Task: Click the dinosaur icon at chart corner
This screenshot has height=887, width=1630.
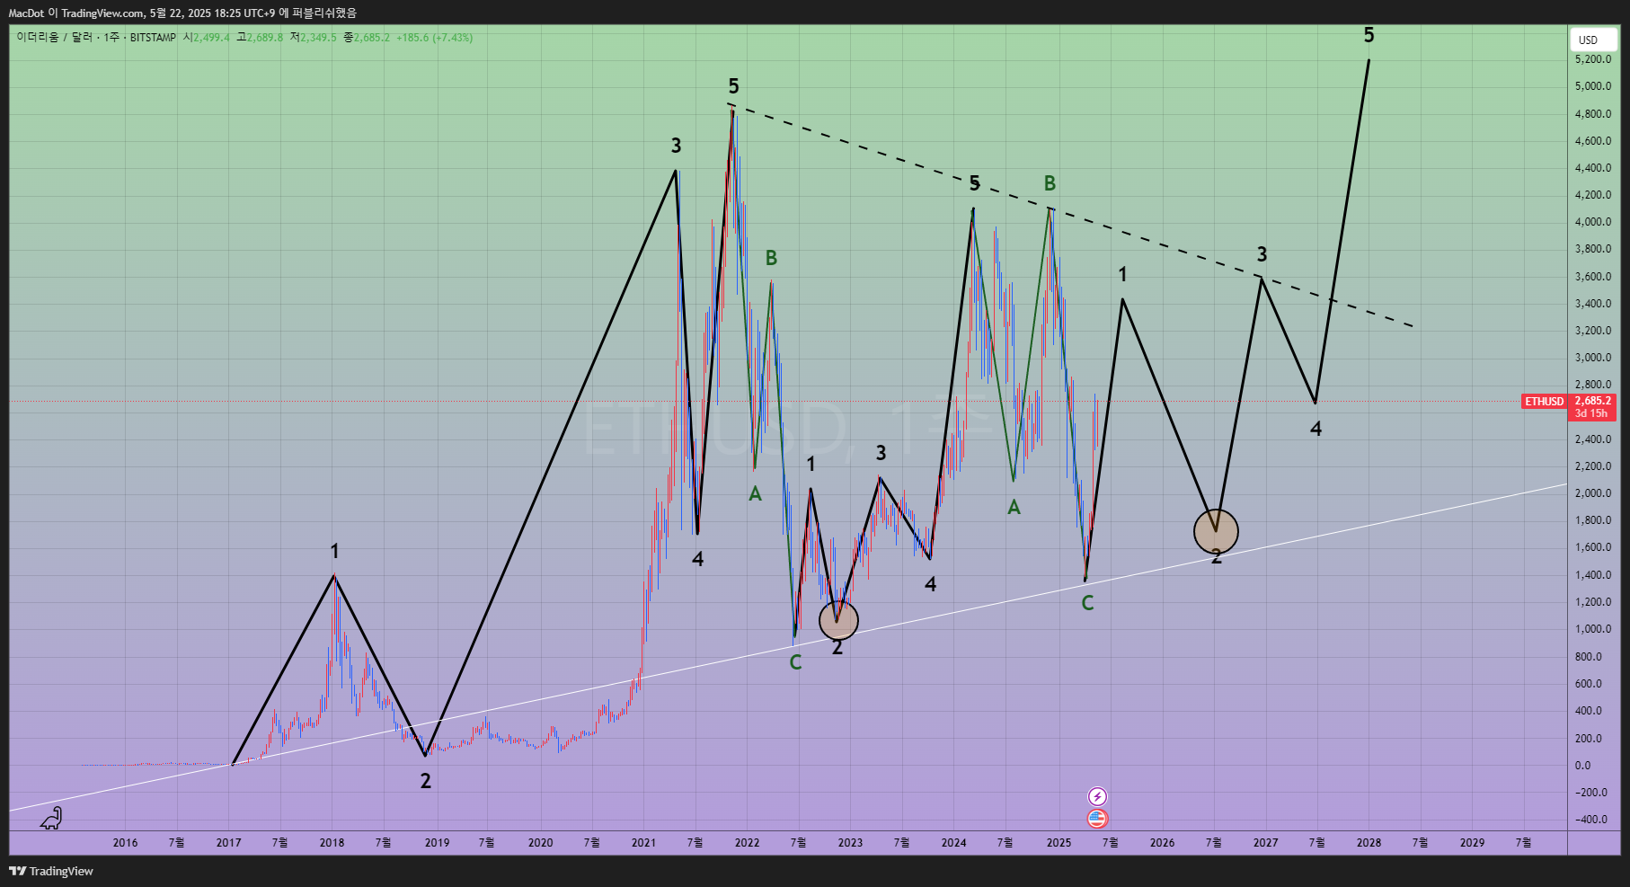Action: point(52,818)
